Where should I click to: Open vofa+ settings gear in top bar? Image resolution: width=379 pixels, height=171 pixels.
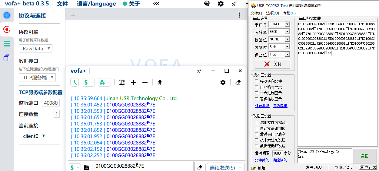221,4
